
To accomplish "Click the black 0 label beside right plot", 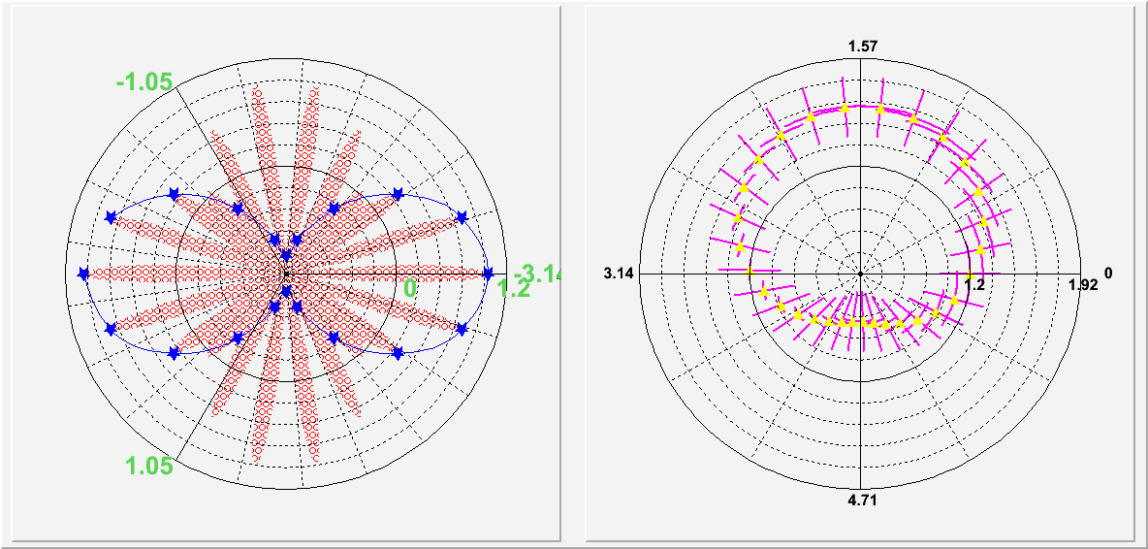I will 1108,274.
